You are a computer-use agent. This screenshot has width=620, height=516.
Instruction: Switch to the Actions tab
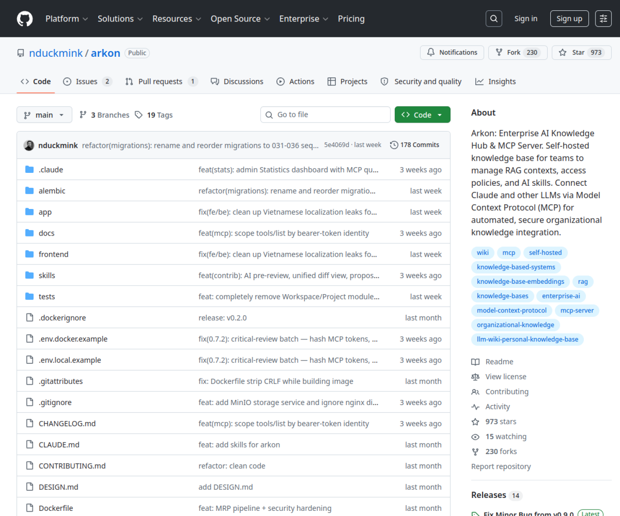pos(295,81)
